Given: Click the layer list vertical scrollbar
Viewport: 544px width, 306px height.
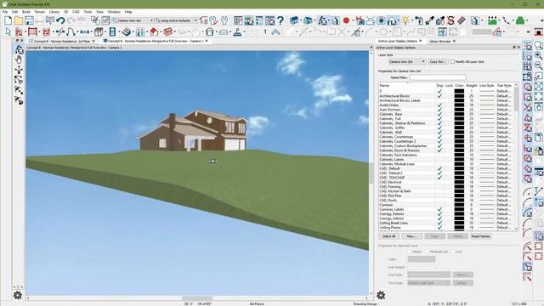Looking at the screenshot, I should [x=516, y=156].
